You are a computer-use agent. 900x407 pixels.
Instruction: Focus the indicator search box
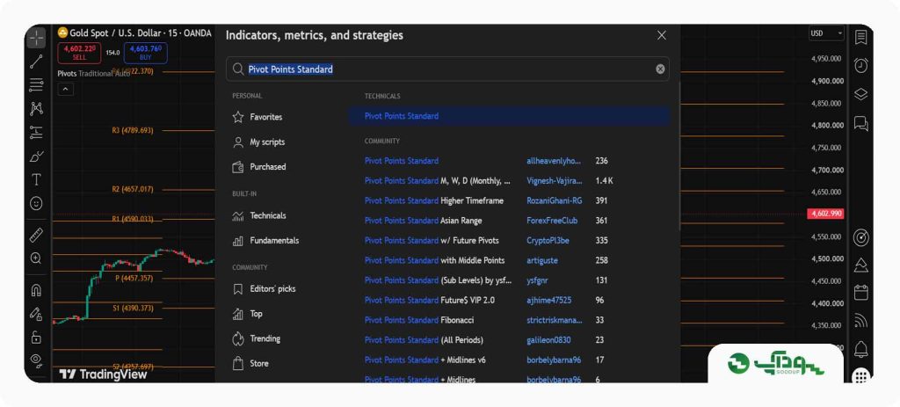pos(447,69)
